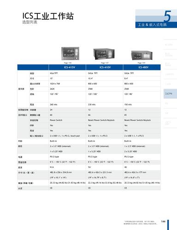Click the cell containing 'touch pad' text
This screenshot has height=230, width=177.
[67, 136]
